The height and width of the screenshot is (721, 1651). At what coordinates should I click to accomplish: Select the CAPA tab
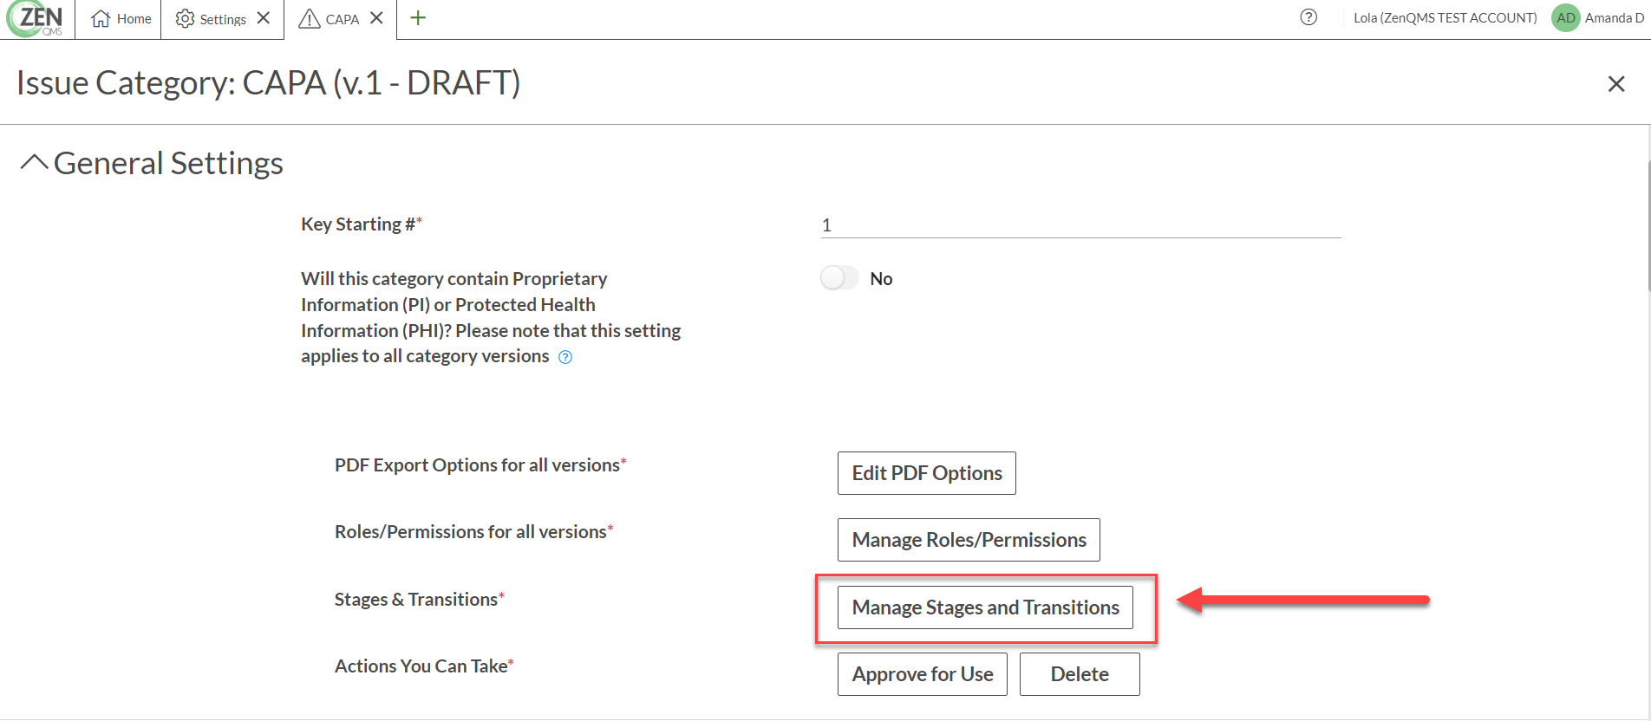coord(329,19)
